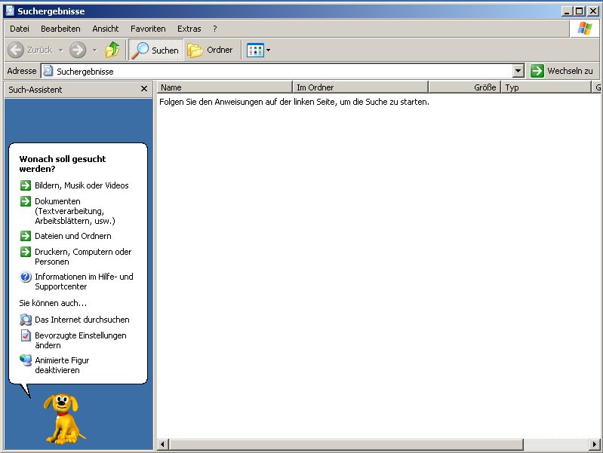This screenshot has width=603, height=453.
Task: Close the Such-Assistent side panel
Action: [144, 89]
